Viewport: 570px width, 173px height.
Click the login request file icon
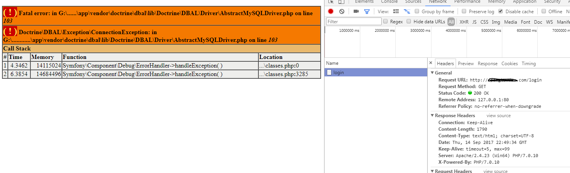coord(329,73)
